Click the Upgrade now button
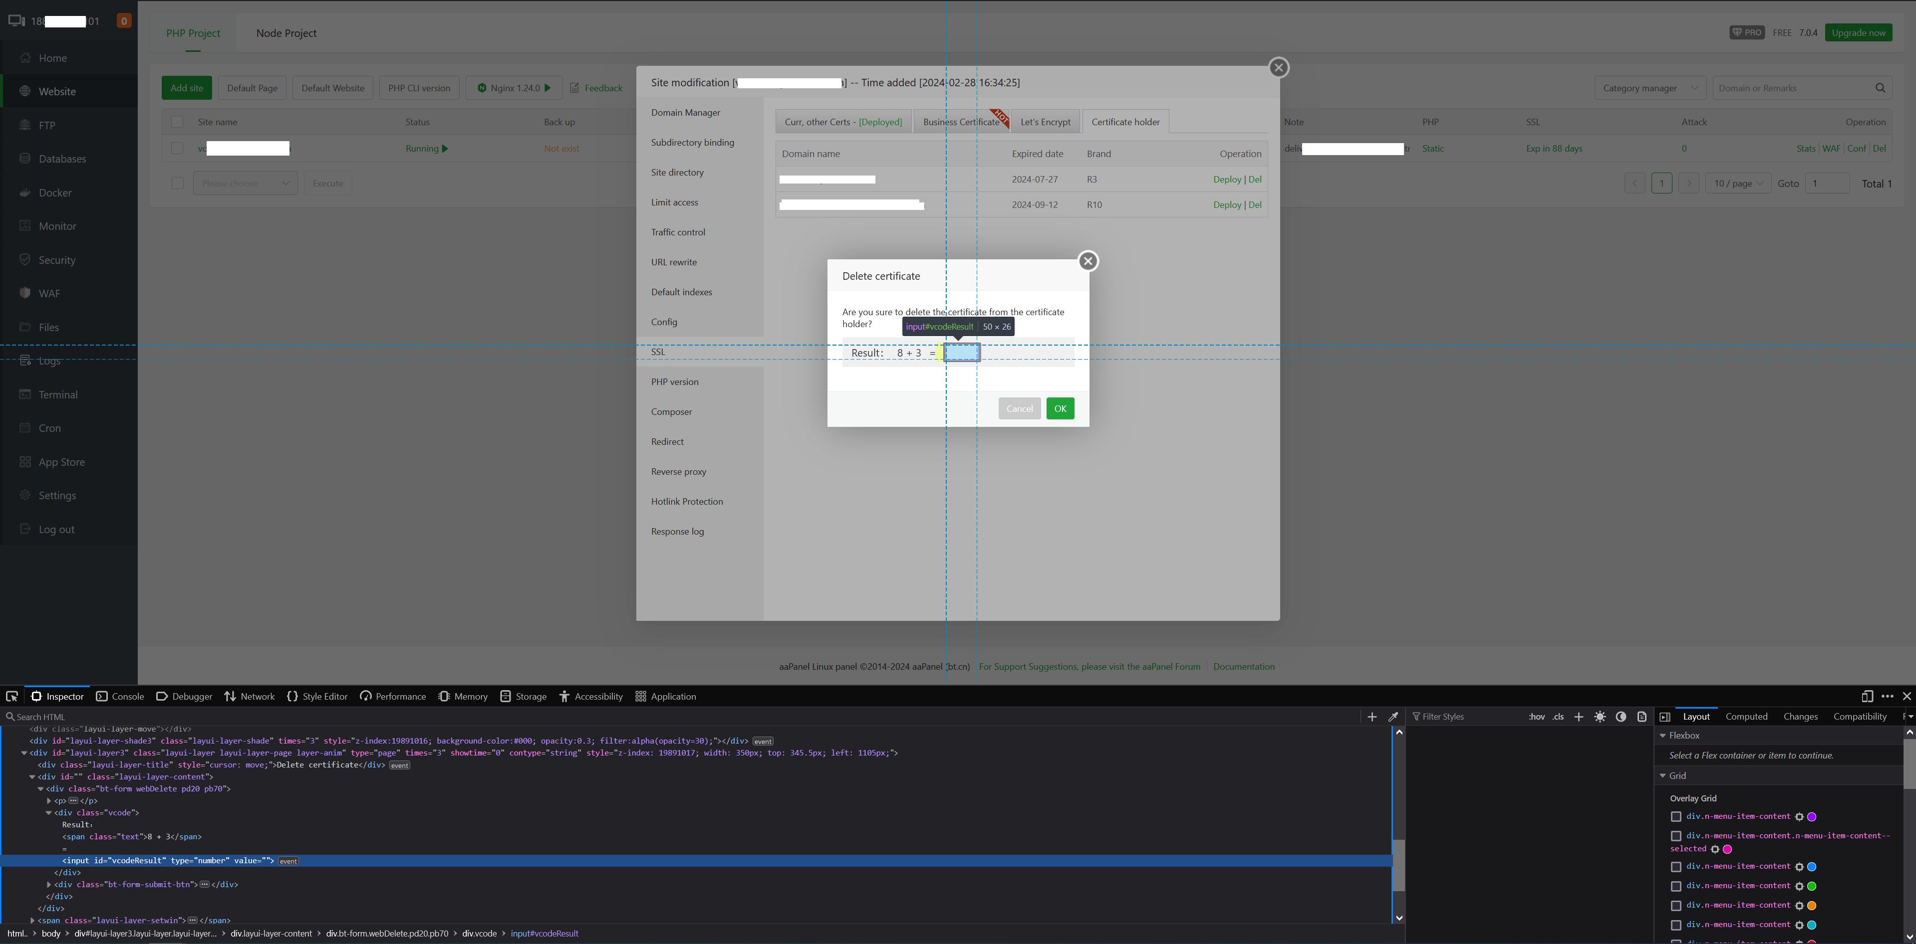Image resolution: width=1916 pixels, height=944 pixels. [1859, 32]
